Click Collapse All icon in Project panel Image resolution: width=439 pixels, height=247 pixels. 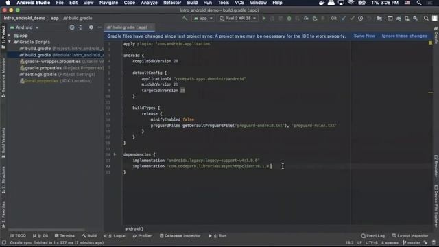[80, 27]
